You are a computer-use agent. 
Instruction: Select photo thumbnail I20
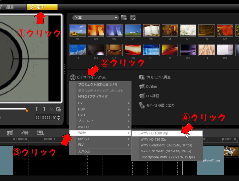pyautogui.click(x=133, y=50)
